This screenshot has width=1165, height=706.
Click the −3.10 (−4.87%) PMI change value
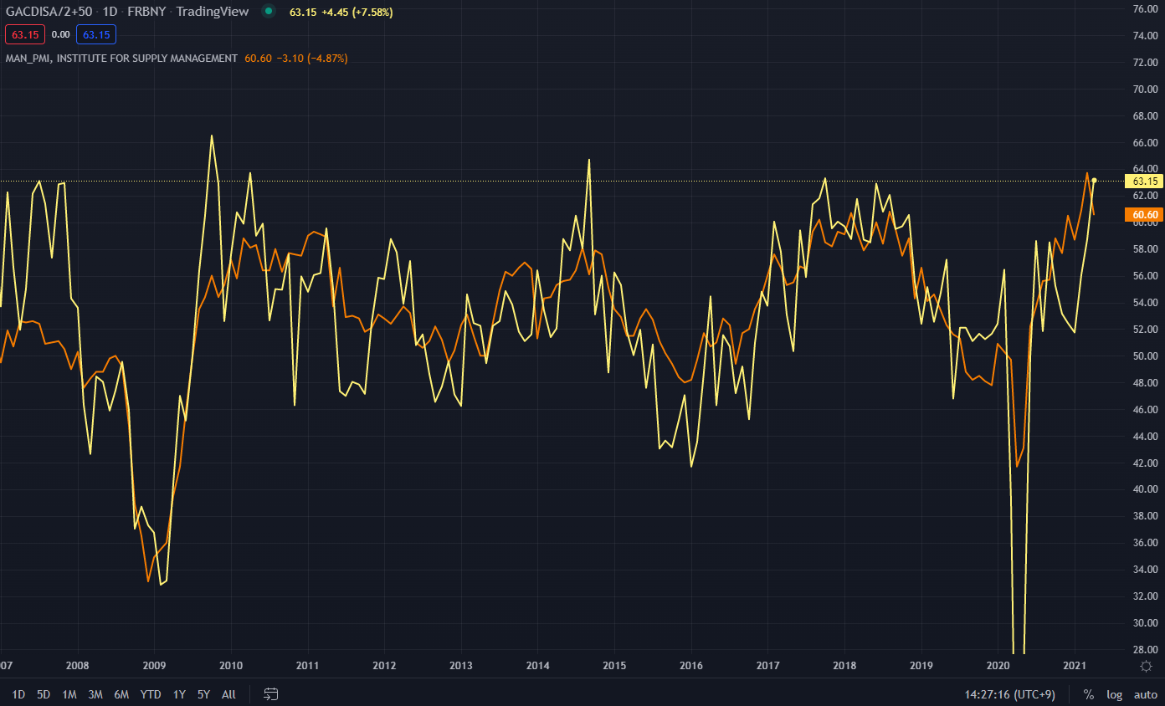point(311,58)
